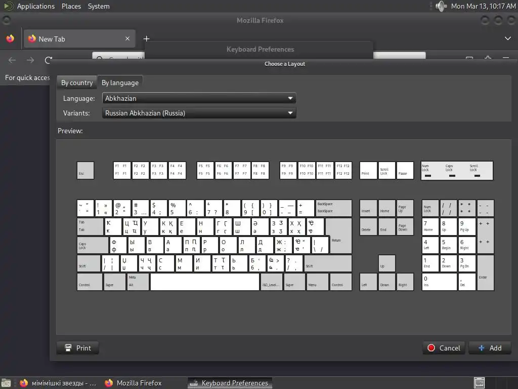Click the Choose a Layout dialog title
Image resolution: width=518 pixels, height=389 pixels.
click(x=284, y=64)
